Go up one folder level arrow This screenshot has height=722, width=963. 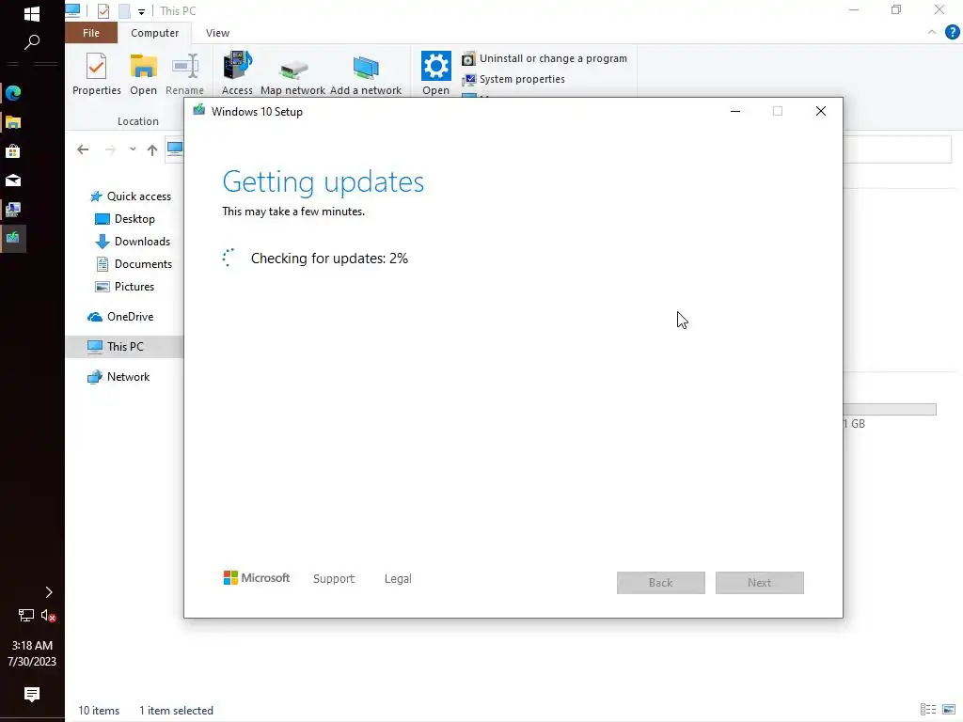152,149
